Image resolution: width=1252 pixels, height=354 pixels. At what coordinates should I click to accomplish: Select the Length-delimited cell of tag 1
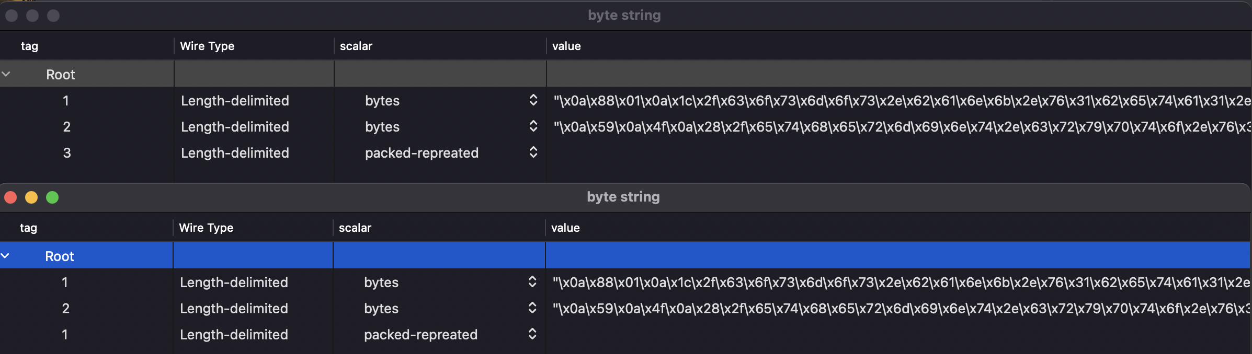tap(235, 100)
